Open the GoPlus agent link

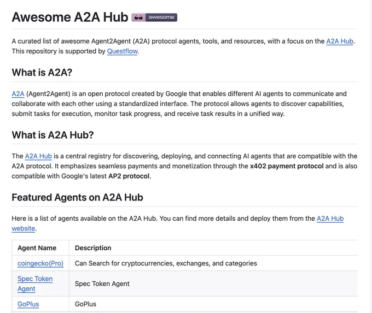28,304
